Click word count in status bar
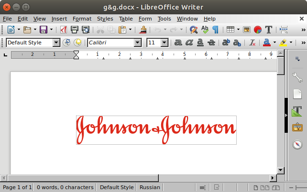The image size is (307, 192). click(65, 187)
